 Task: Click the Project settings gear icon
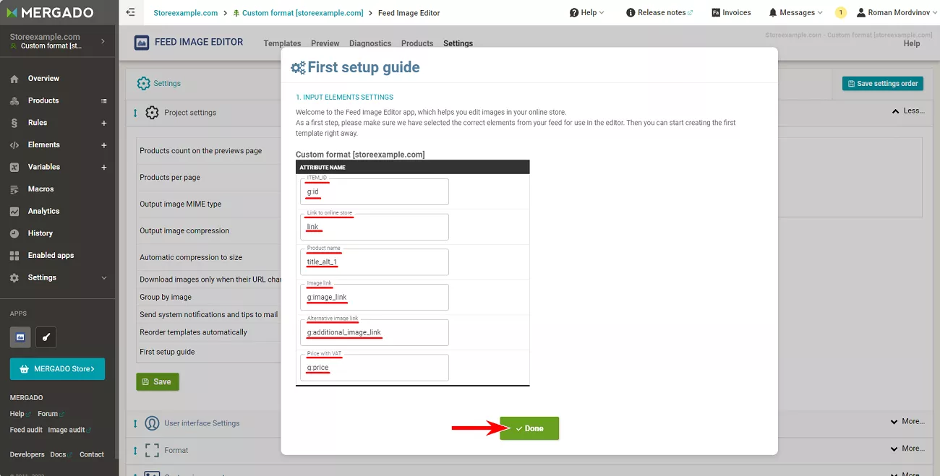[152, 113]
